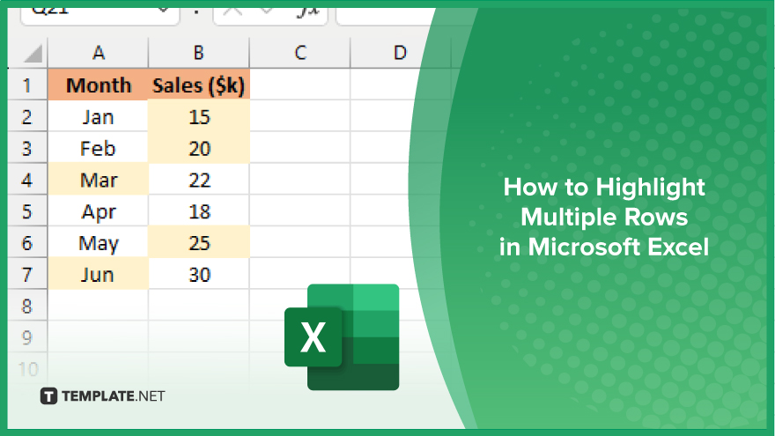
Task: Click the cell containing 22
Action: [199, 180]
